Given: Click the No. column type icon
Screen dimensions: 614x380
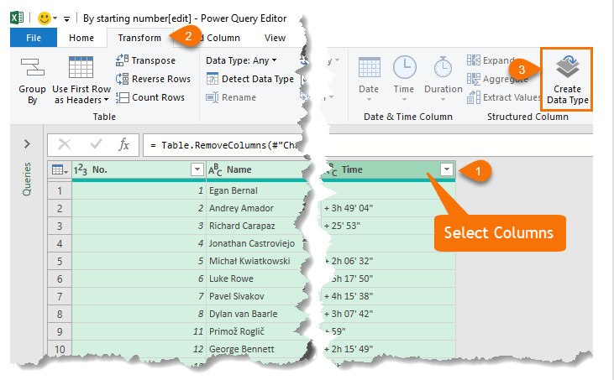Looking at the screenshot, I should (x=81, y=169).
